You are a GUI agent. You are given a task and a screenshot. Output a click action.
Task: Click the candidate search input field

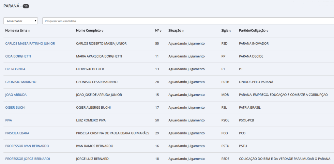pyautogui.click(x=188, y=21)
